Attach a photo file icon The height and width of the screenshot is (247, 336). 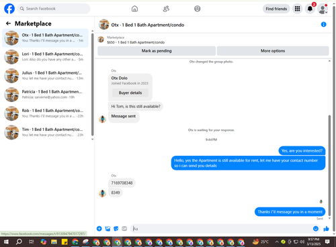(108, 228)
